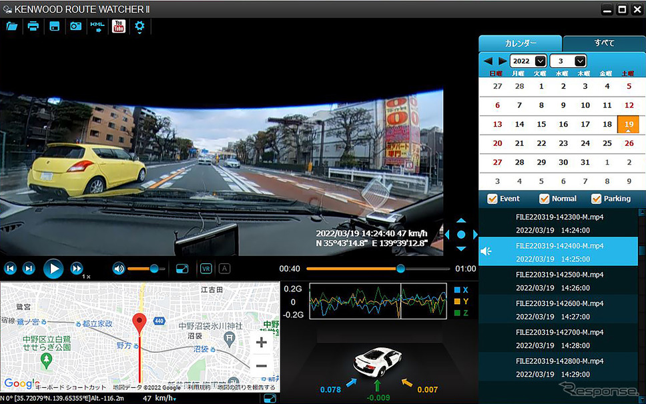This screenshot has height=404, width=646.
Task: Select March 1 on the calendar
Action: (x=541, y=87)
